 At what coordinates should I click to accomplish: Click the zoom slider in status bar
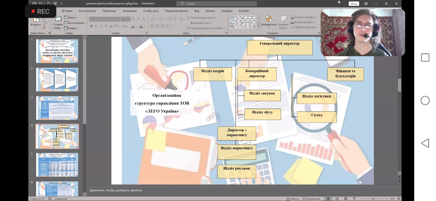point(373,199)
